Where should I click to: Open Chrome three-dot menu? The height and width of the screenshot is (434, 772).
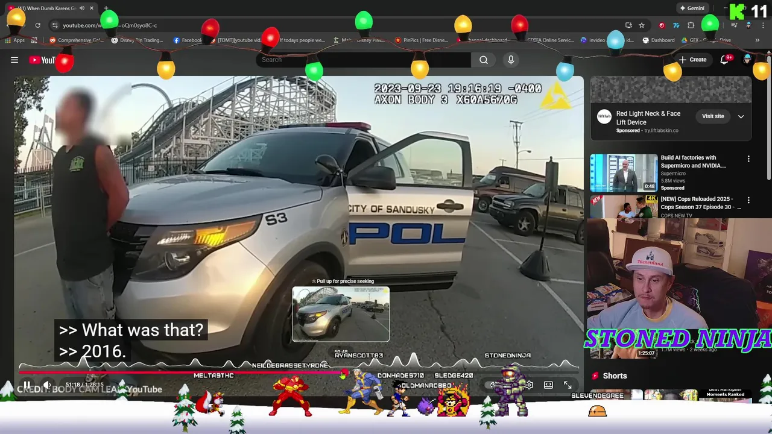pyautogui.click(x=762, y=25)
